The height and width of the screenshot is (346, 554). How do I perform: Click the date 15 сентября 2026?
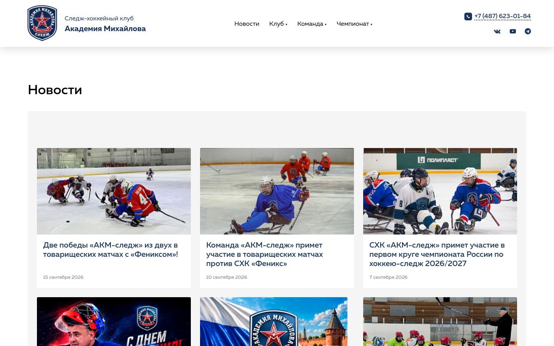[x=63, y=277]
